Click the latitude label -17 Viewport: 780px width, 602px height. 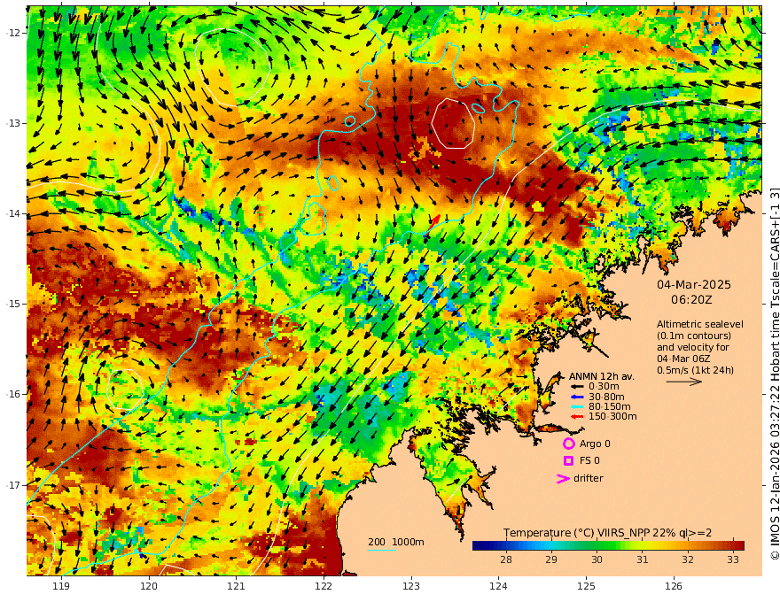(13, 485)
